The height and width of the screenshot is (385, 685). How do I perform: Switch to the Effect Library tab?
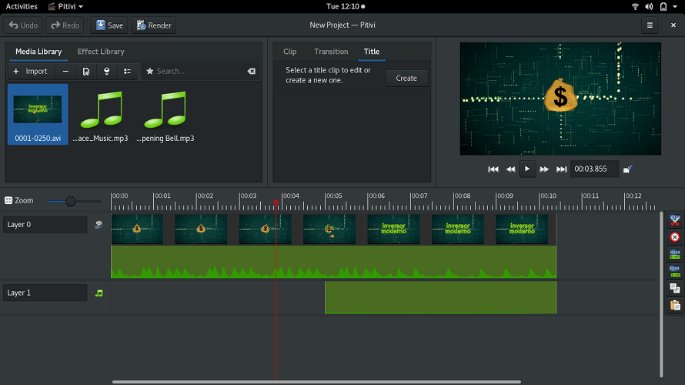[x=101, y=52]
